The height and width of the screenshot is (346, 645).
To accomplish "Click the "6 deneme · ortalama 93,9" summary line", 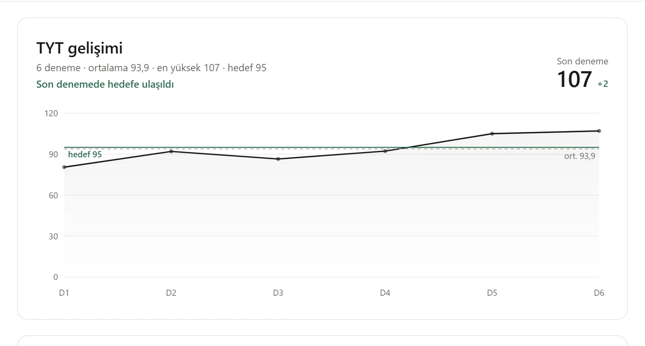I will point(151,68).
